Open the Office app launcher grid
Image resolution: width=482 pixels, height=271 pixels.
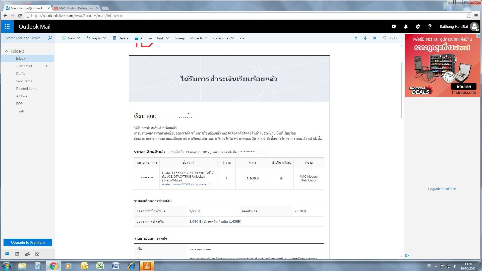[7, 27]
